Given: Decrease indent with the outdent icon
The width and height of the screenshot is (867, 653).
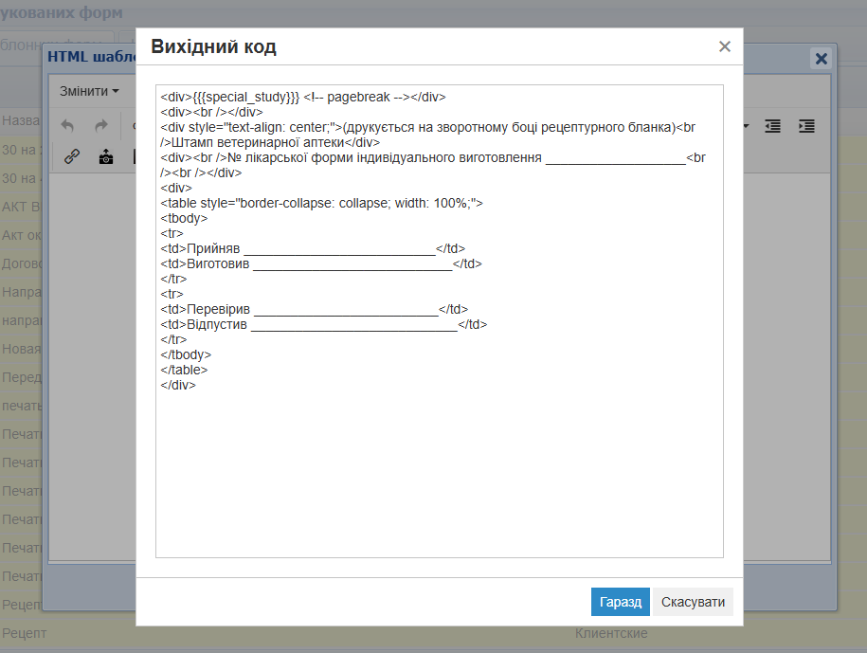Looking at the screenshot, I should pyautogui.click(x=773, y=126).
